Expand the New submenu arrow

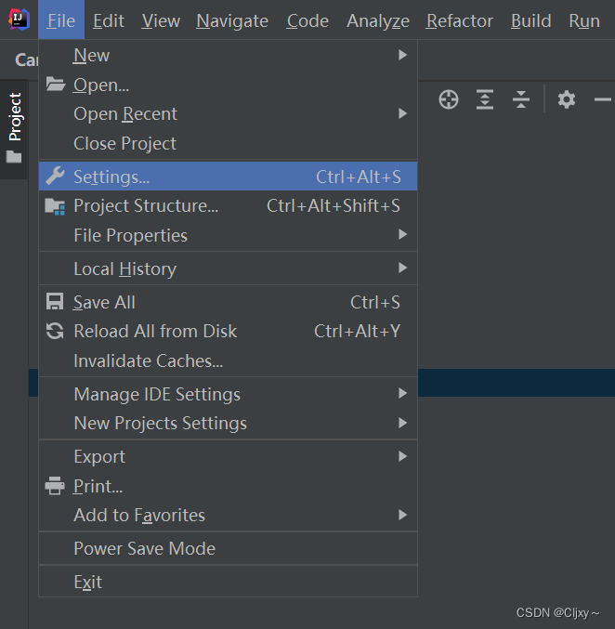click(403, 55)
